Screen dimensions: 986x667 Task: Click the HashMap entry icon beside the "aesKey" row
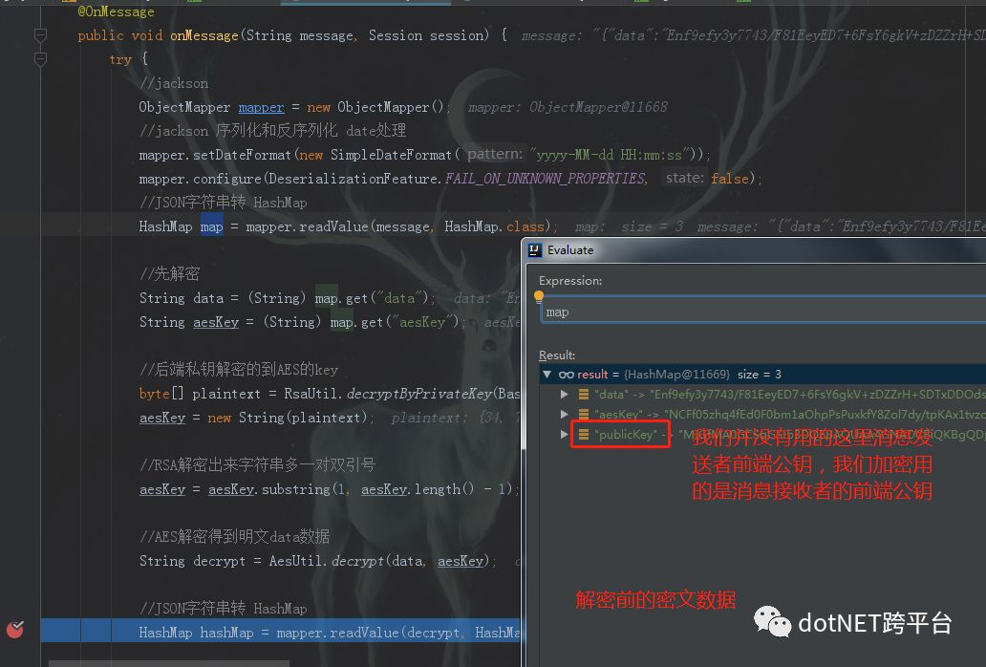(x=584, y=414)
